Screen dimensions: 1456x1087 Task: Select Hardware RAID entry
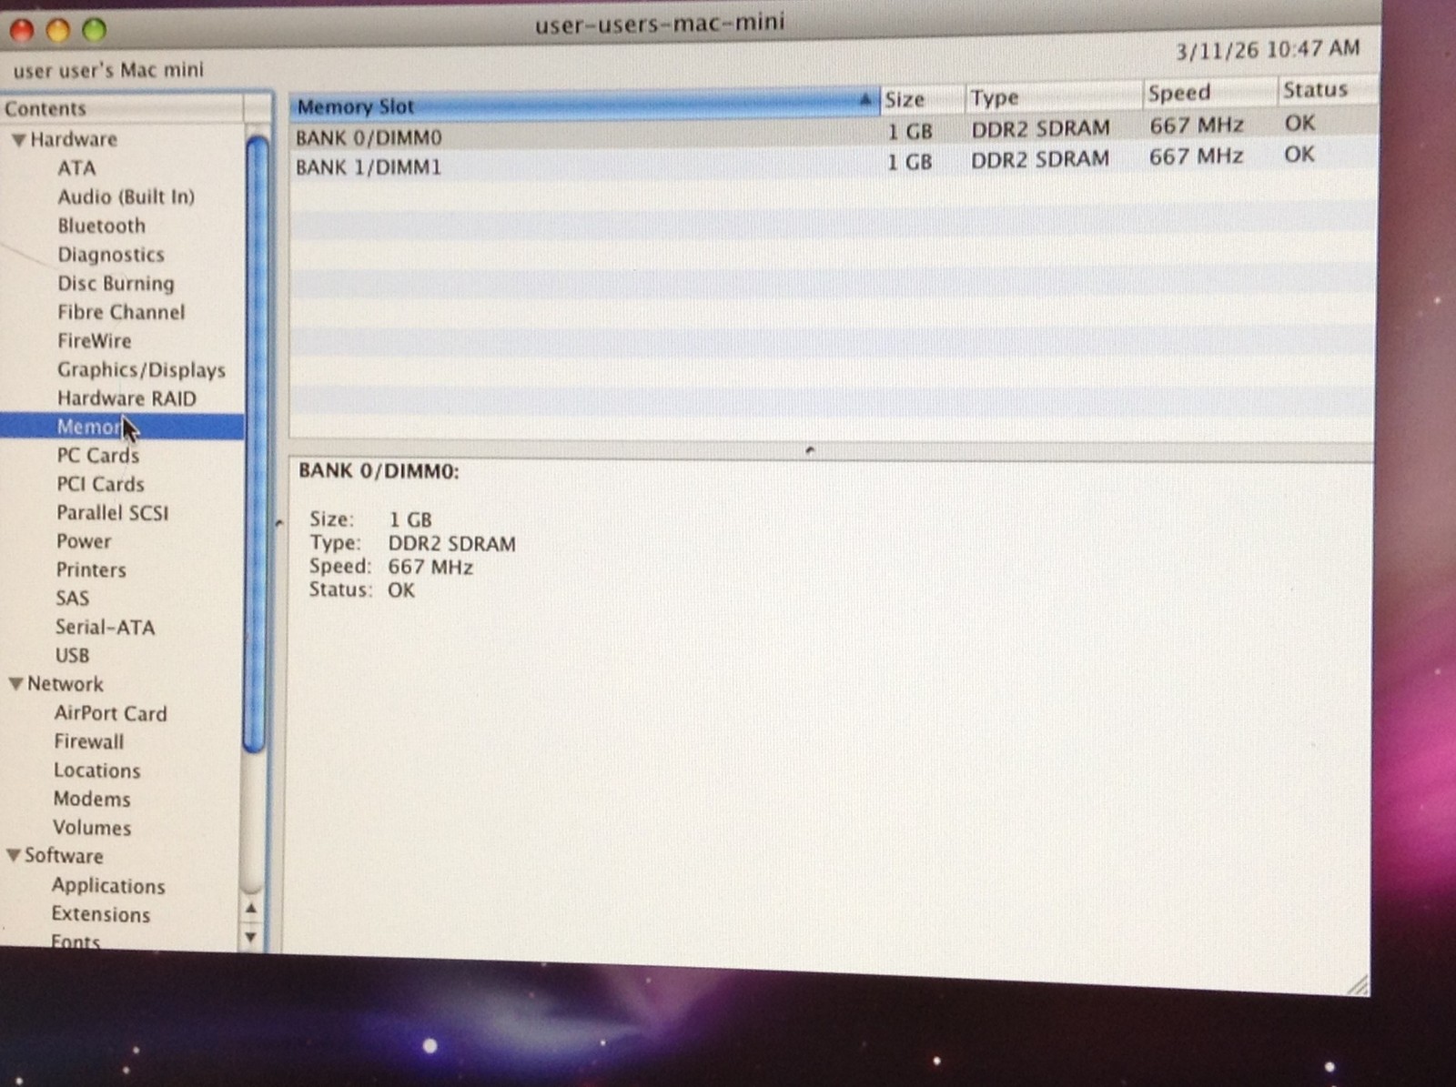126,398
